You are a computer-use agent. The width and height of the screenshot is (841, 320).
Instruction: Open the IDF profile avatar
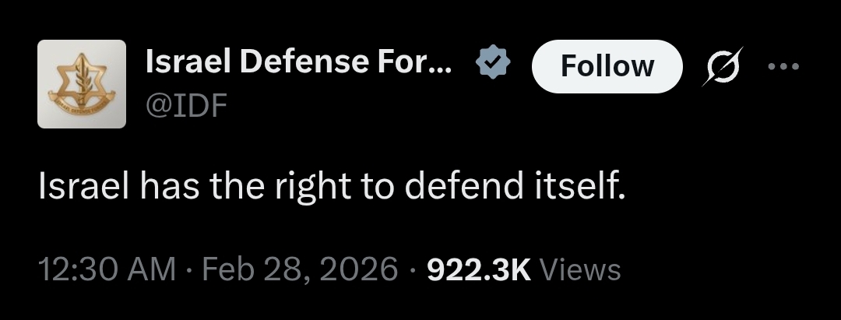click(82, 84)
